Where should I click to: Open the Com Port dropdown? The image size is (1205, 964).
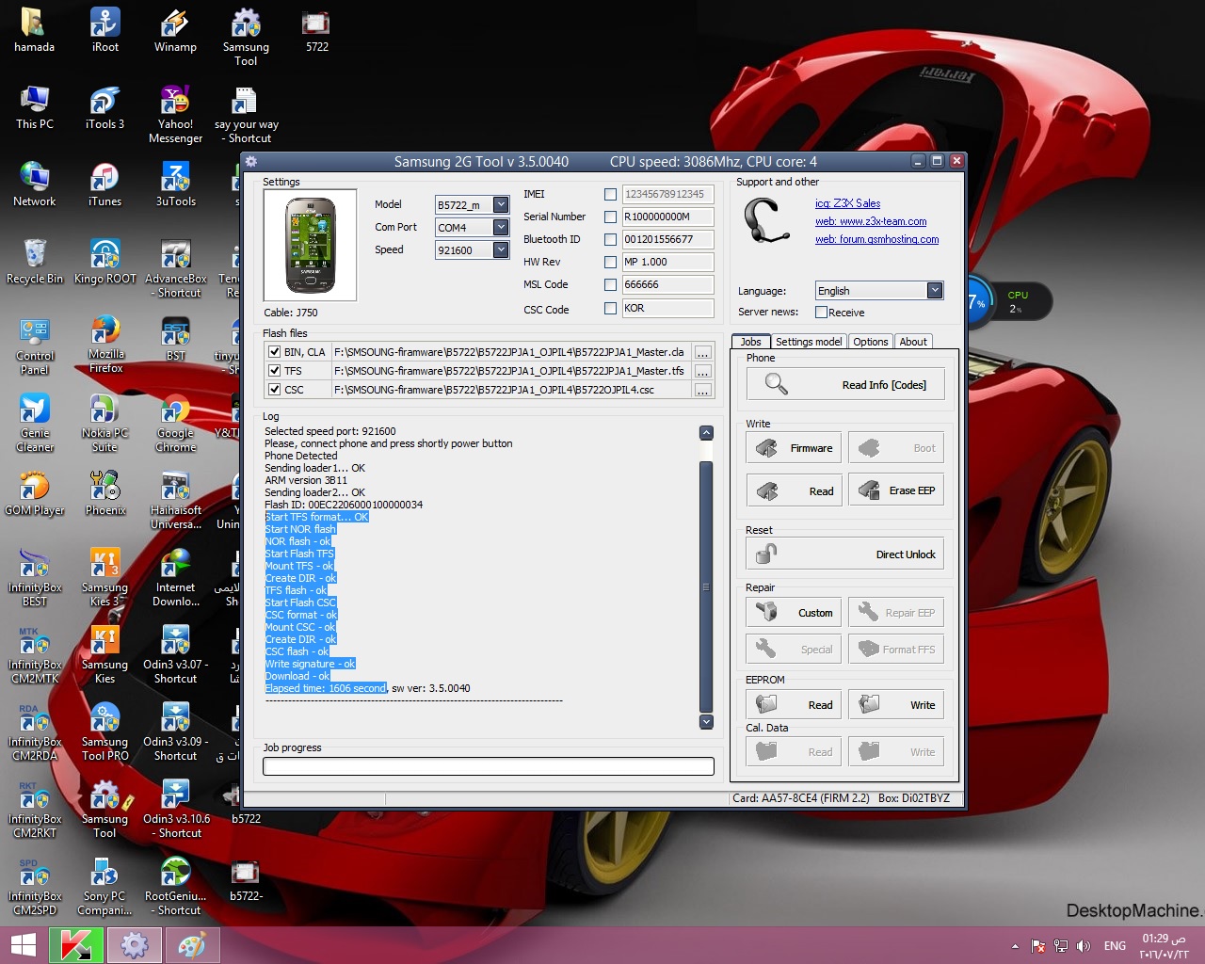pos(501,227)
